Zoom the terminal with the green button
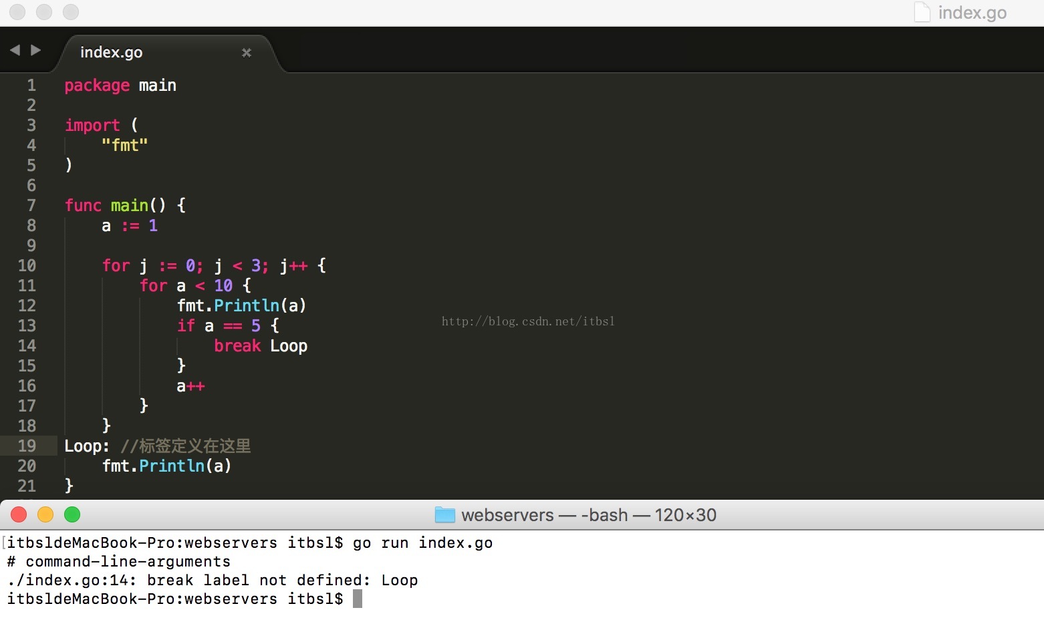Screen dimensions: 1044x628 coord(72,514)
